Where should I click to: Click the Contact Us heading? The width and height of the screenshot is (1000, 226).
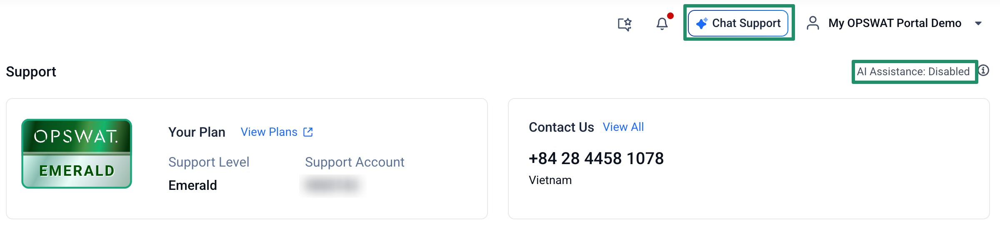(x=561, y=127)
